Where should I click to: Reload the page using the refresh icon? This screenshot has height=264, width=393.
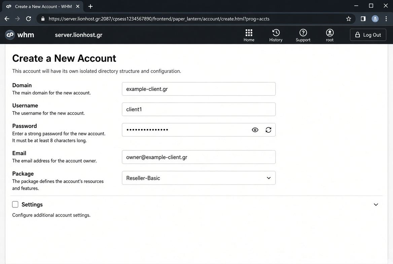tap(29, 19)
